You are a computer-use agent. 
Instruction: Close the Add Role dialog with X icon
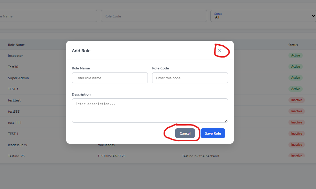pyautogui.click(x=220, y=51)
